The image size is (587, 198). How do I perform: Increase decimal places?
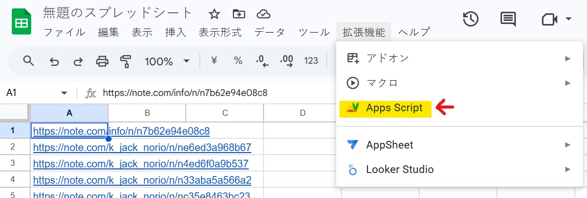[287, 61]
